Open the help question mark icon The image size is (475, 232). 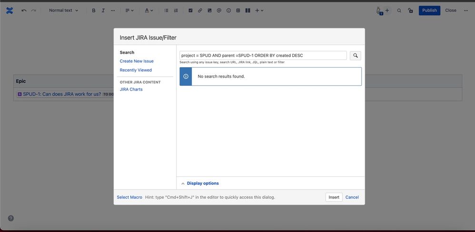[x=11, y=218]
